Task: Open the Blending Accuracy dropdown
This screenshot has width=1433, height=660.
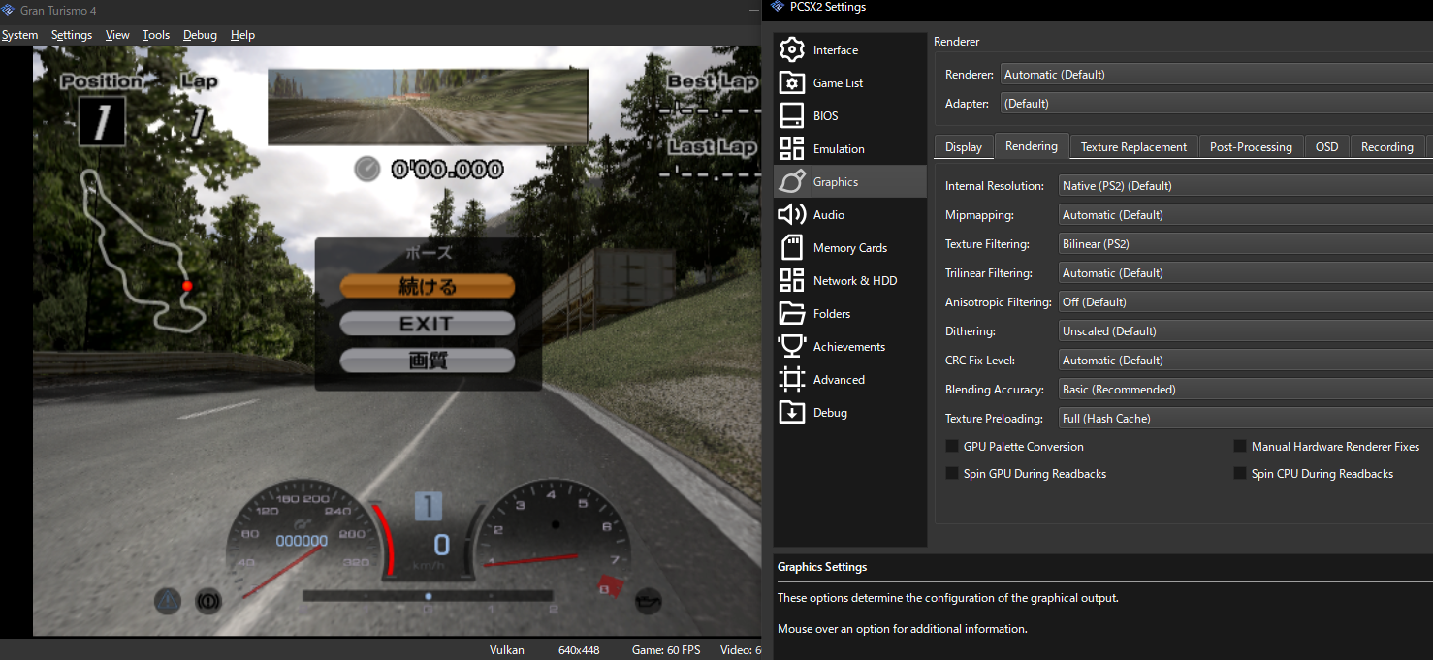Action: pos(1245,390)
